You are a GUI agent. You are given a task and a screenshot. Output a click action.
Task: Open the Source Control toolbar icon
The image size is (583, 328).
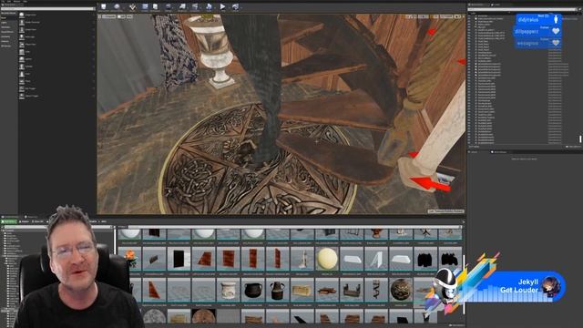pos(117,6)
